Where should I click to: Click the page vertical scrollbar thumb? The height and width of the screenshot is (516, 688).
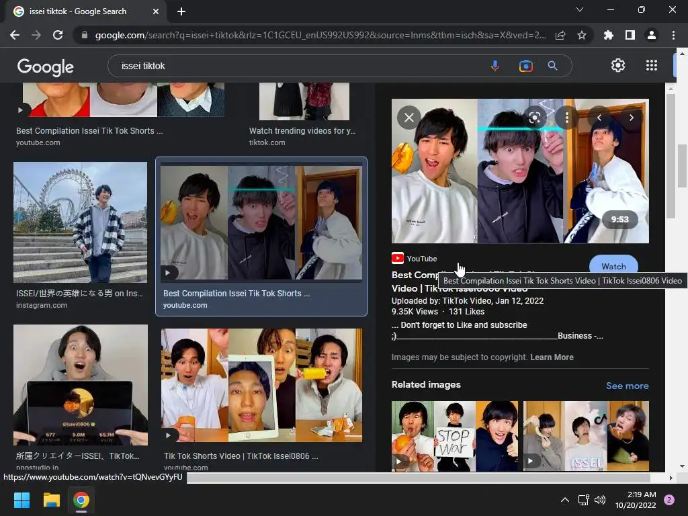coord(683,166)
